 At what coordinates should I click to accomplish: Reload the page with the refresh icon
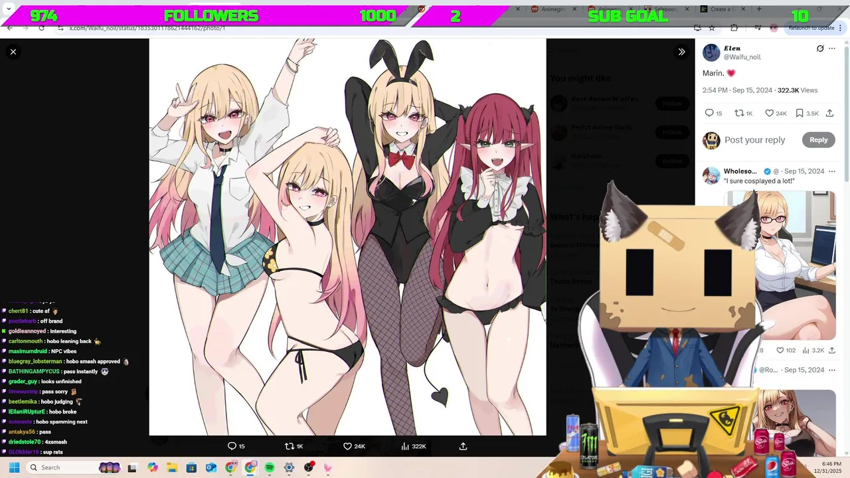pos(41,28)
